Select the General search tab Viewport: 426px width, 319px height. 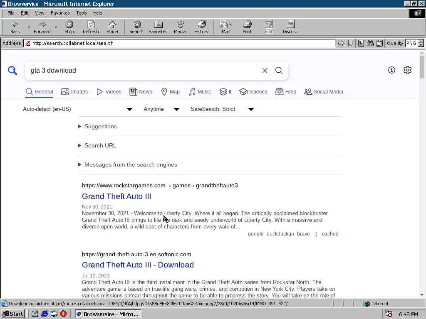tap(40, 92)
